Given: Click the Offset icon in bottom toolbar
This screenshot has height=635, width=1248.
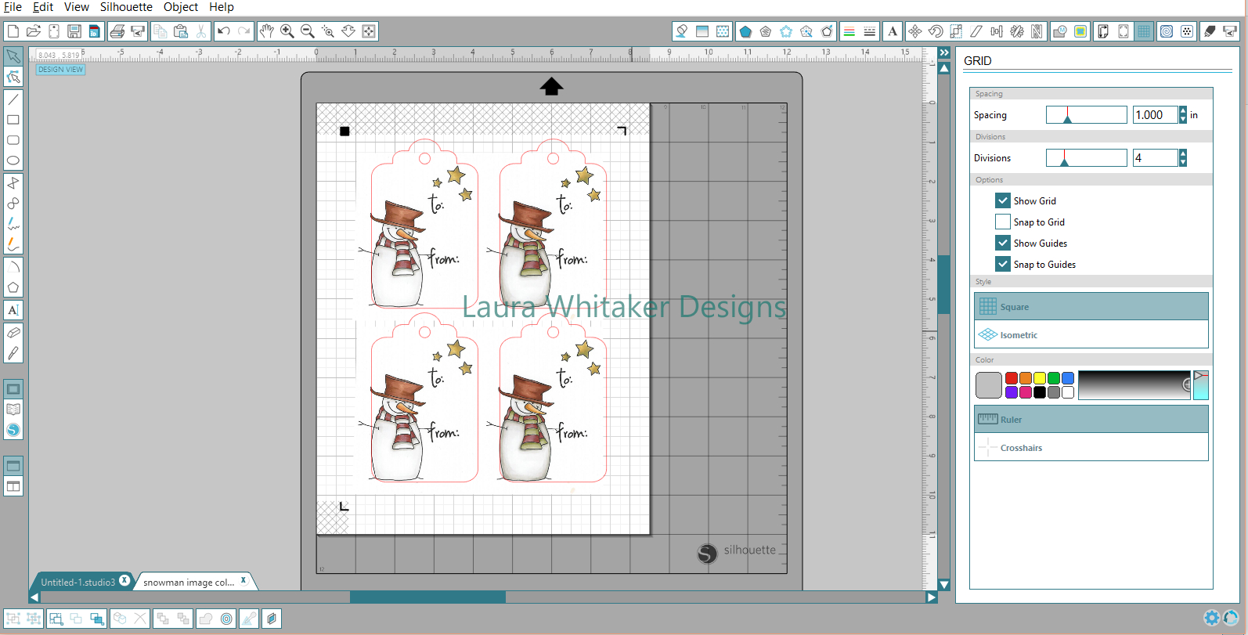Looking at the screenshot, I should (226, 619).
